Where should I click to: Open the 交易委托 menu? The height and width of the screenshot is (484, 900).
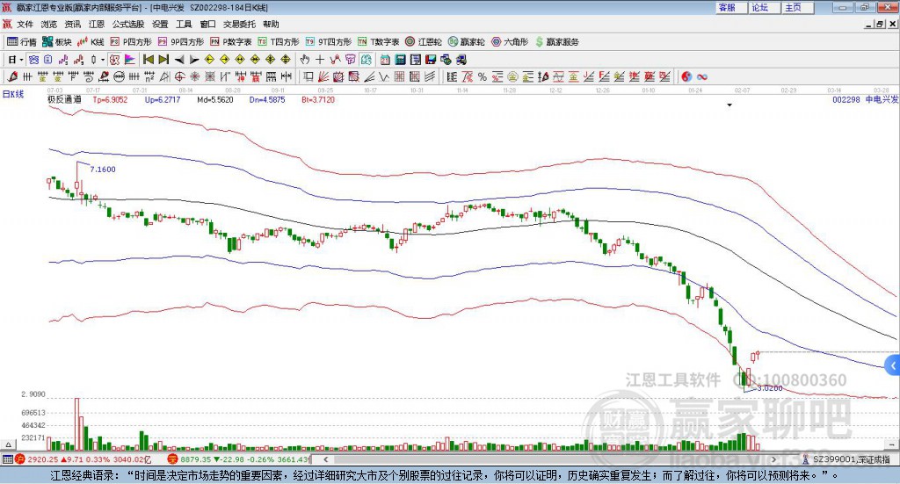click(239, 24)
